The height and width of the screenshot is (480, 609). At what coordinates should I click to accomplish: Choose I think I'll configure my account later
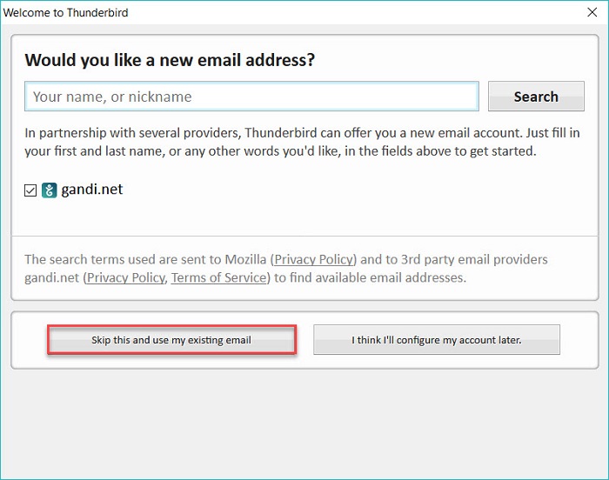tap(437, 340)
